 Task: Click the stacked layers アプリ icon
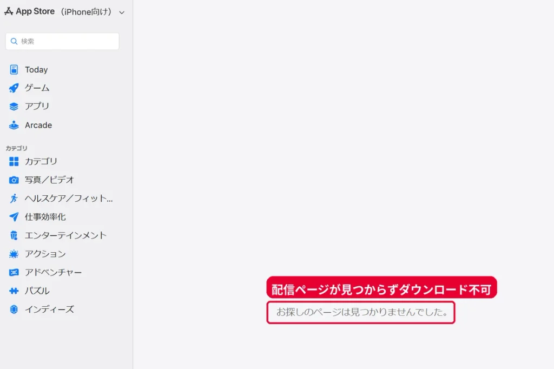[x=14, y=107]
